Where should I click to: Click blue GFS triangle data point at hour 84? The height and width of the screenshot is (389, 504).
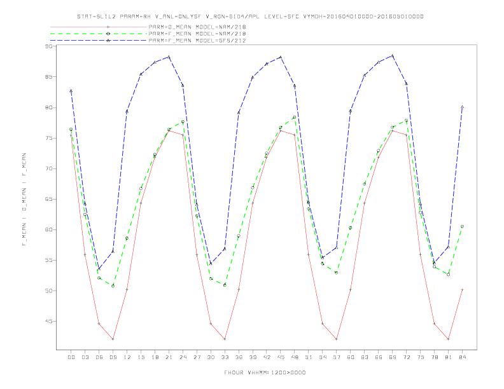tap(462, 107)
